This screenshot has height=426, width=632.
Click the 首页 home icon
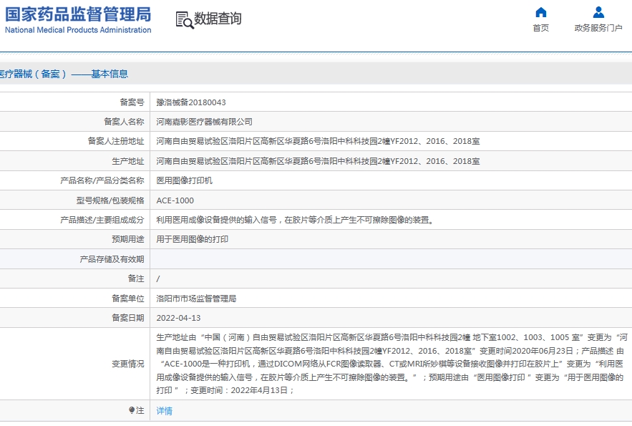point(540,12)
